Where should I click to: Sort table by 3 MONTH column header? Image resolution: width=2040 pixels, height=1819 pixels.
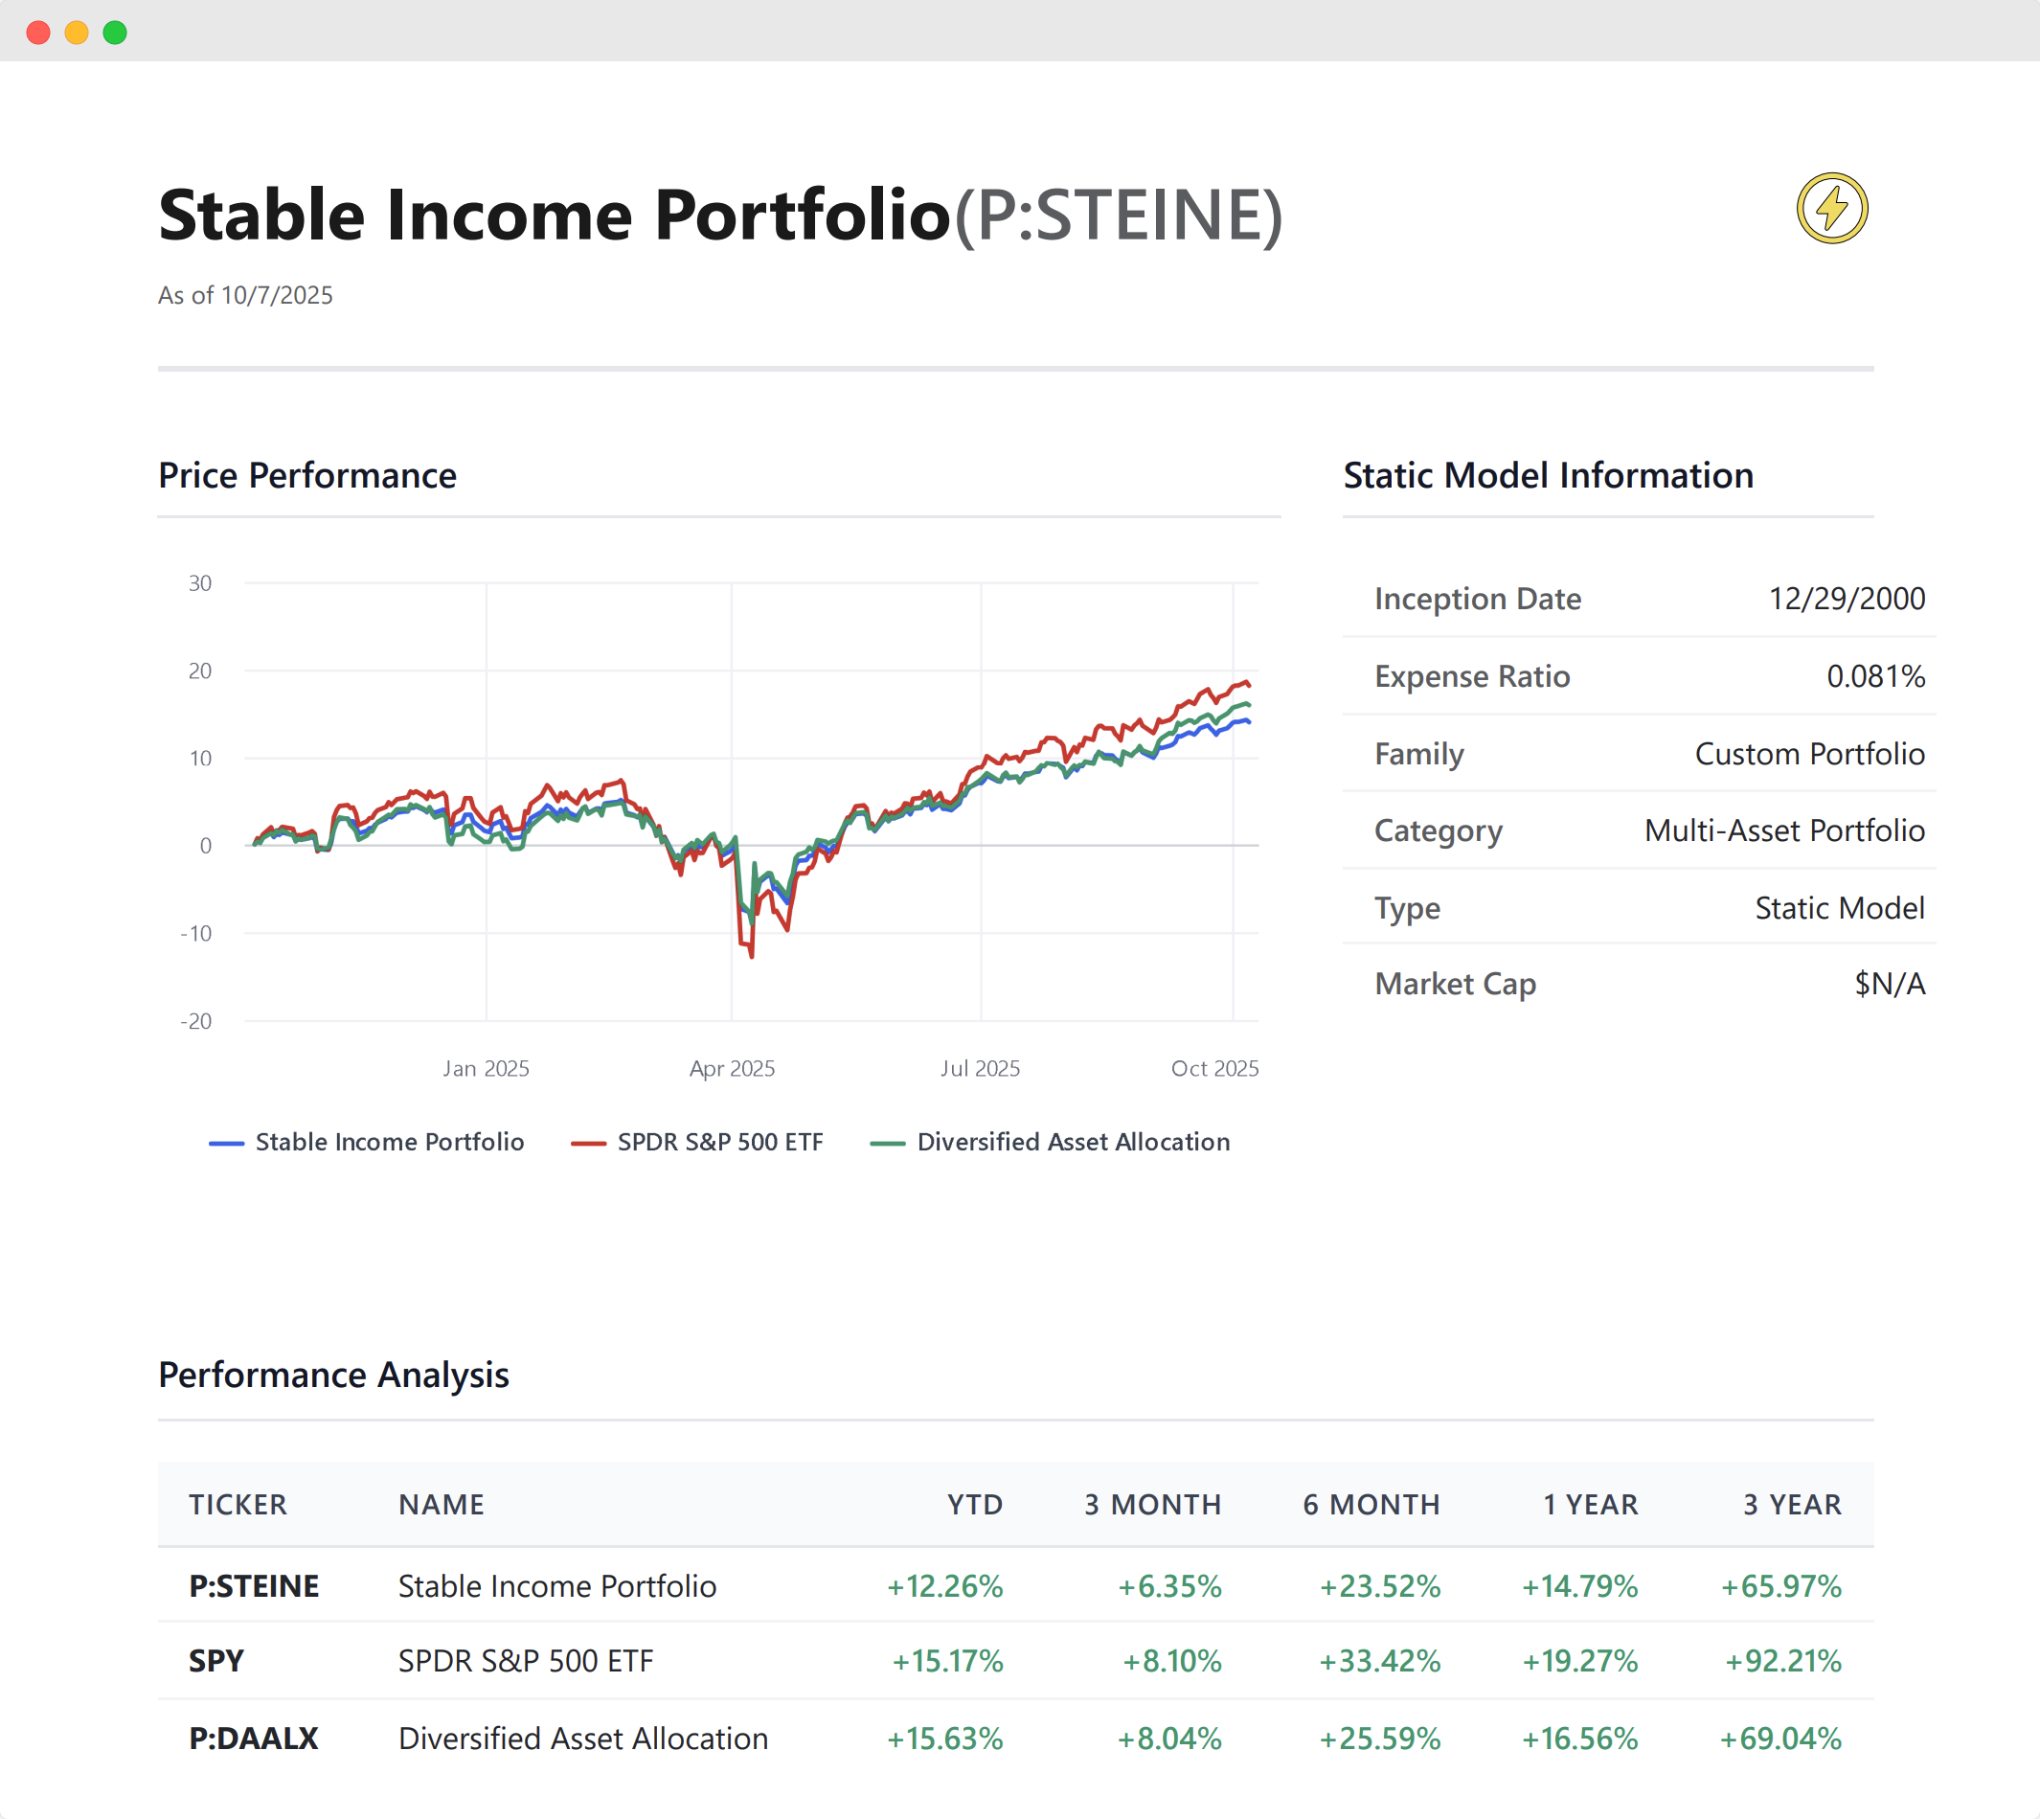[x=1152, y=1504]
